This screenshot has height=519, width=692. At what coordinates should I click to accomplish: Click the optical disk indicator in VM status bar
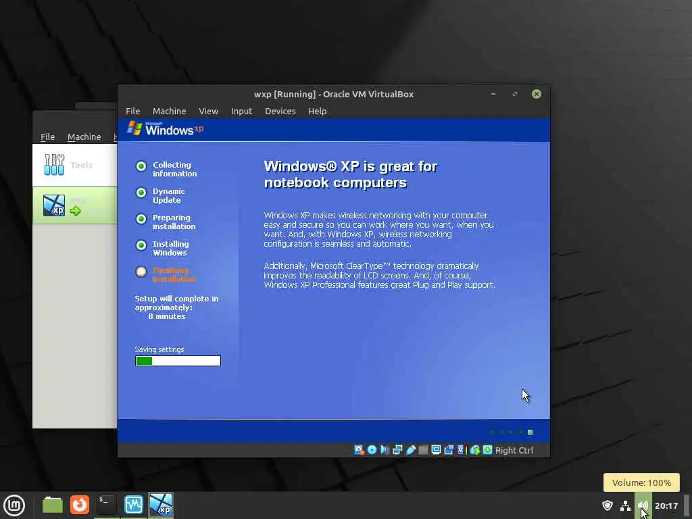(x=372, y=449)
